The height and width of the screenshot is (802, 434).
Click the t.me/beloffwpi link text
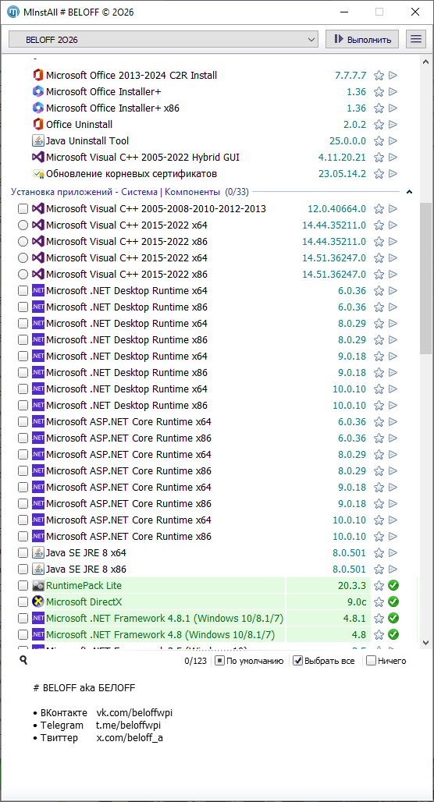pyautogui.click(x=129, y=726)
